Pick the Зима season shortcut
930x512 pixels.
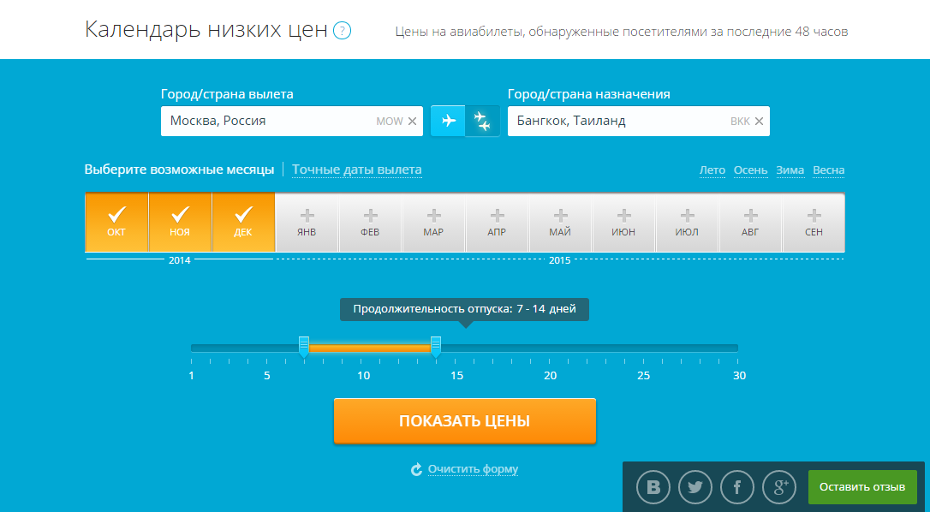(x=790, y=170)
